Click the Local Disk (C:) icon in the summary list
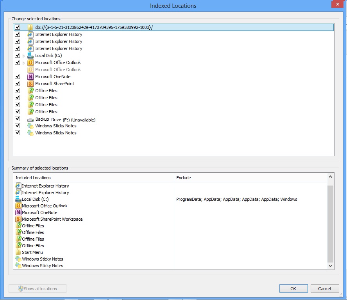This screenshot has width=347, height=300. click(x=18, y=199)
